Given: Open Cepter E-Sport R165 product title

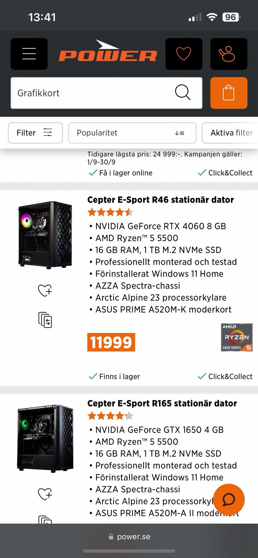Looking at the screenshot, I should tap(162, 403).
